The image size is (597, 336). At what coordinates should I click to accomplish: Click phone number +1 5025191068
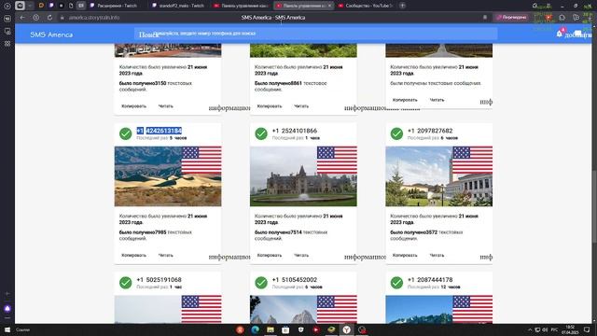point(160,280)
